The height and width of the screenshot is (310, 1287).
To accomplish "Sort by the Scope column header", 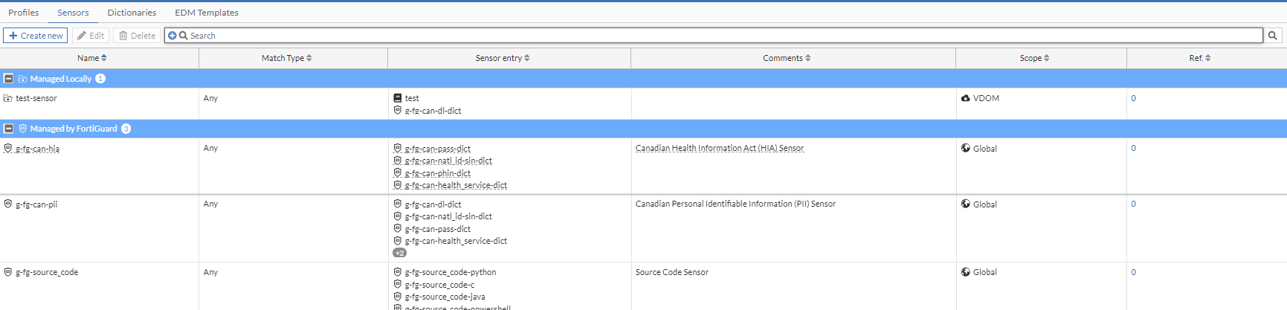I will [x=1034, y=58].
